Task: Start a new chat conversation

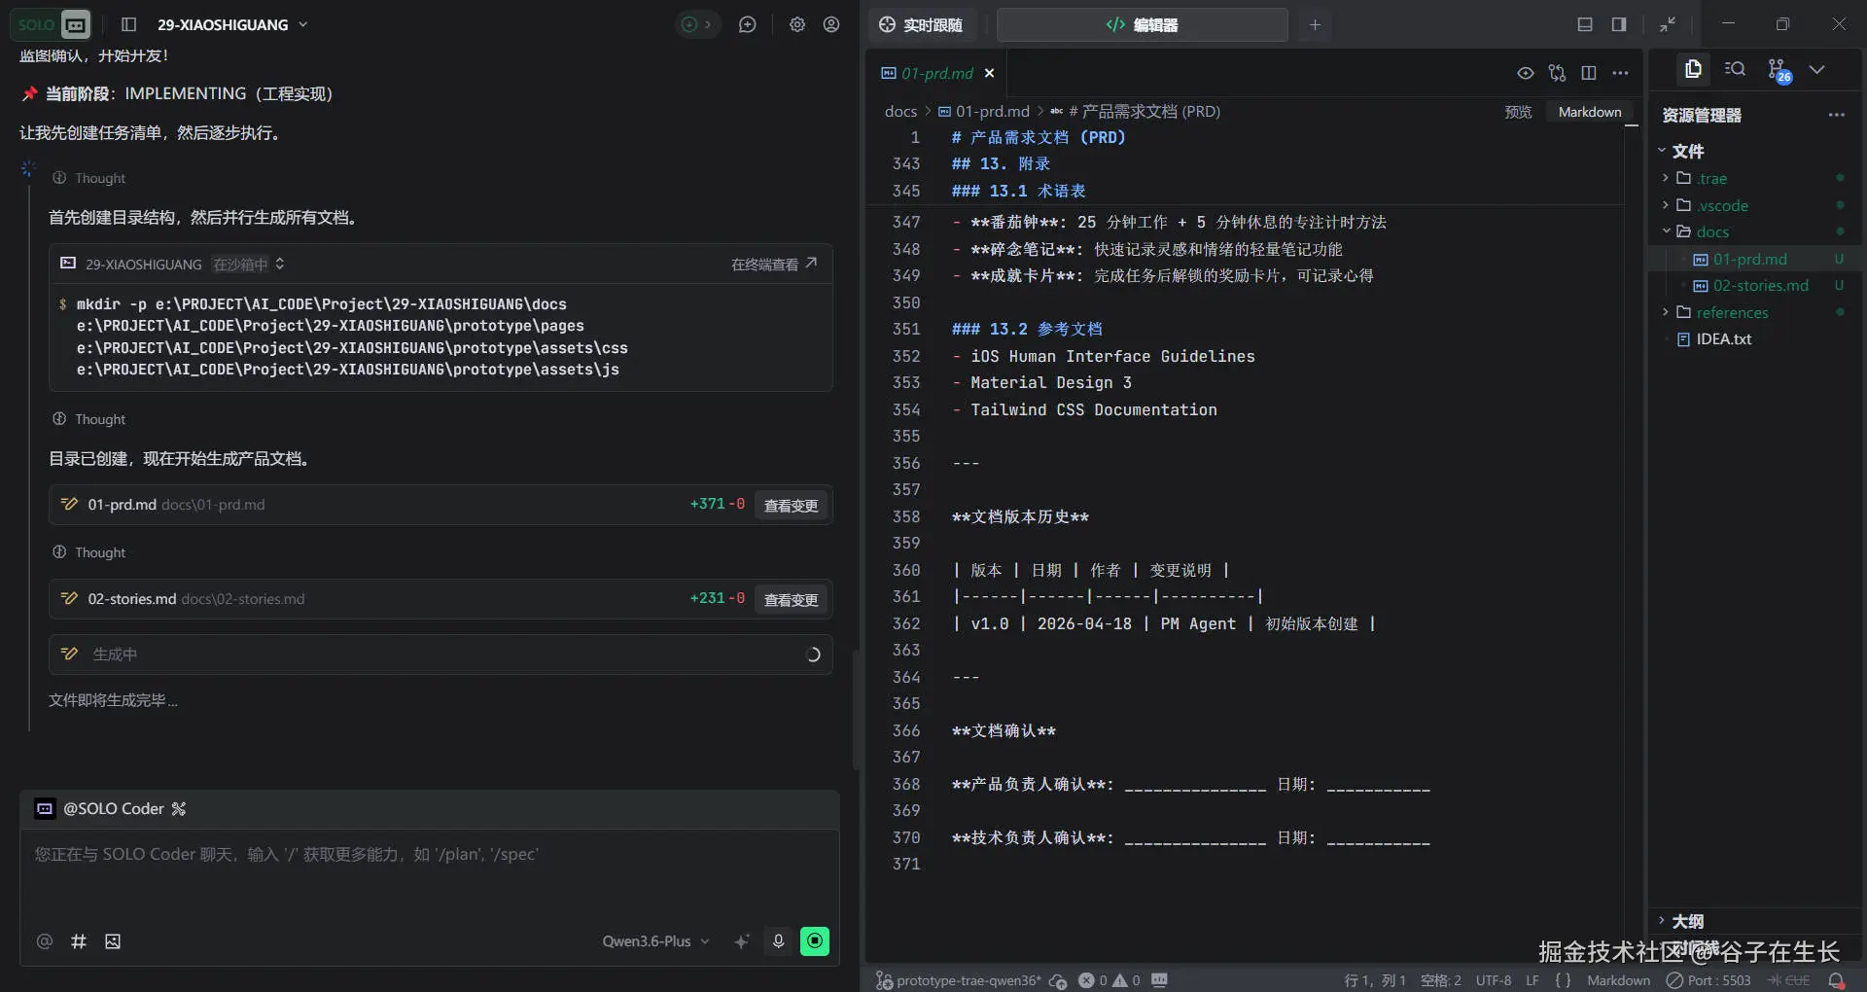Action: click(747, 24)
